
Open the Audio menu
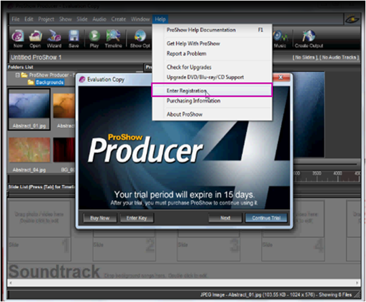pyautogui.click(x=99, y=19)
